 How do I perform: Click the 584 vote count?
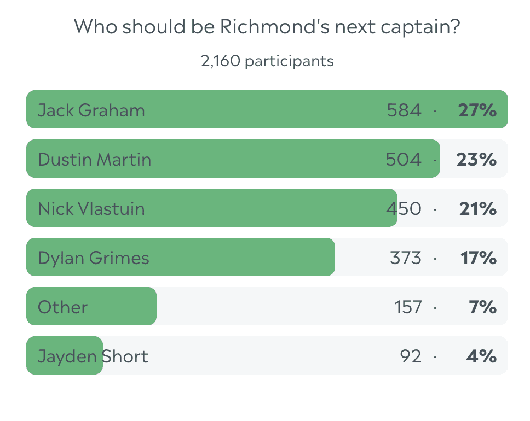click(404, 110)
